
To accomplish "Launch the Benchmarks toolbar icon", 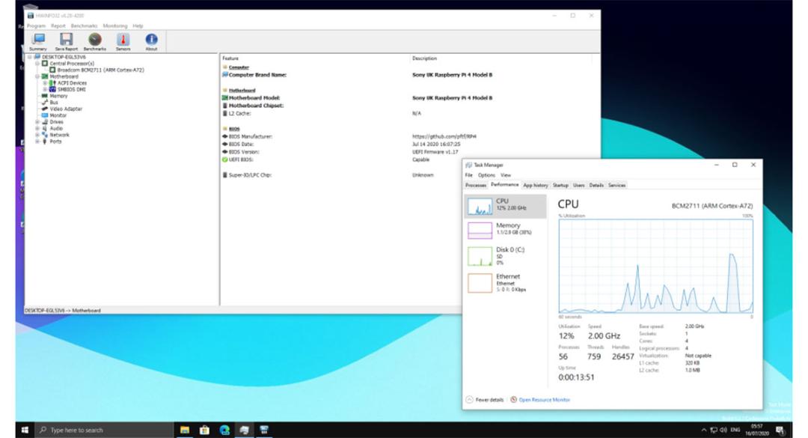I will tap(95, 42).
